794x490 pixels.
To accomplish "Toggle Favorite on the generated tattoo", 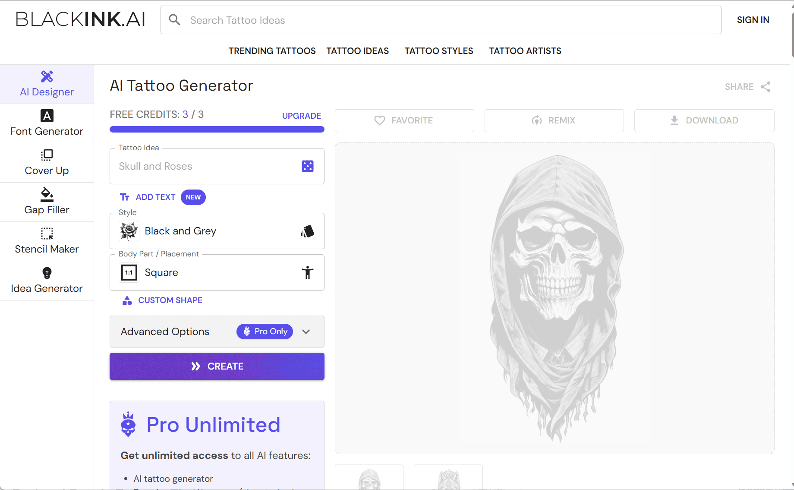I will [x=404, y=120].
